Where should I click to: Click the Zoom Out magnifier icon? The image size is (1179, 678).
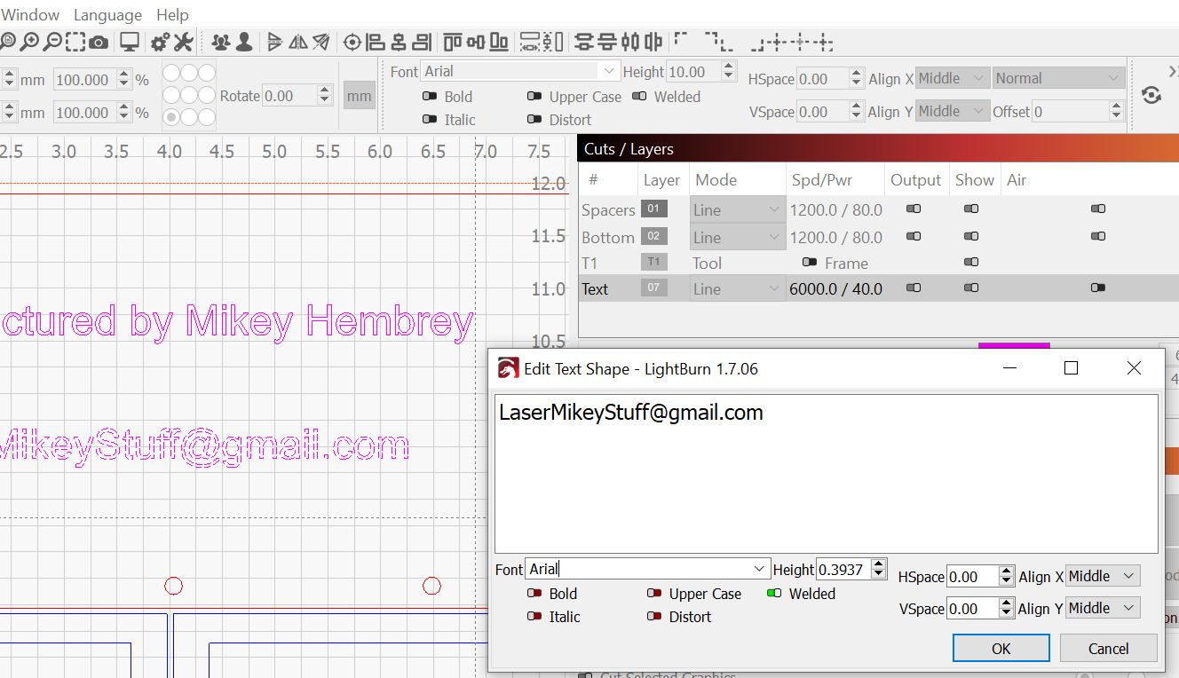53,42
